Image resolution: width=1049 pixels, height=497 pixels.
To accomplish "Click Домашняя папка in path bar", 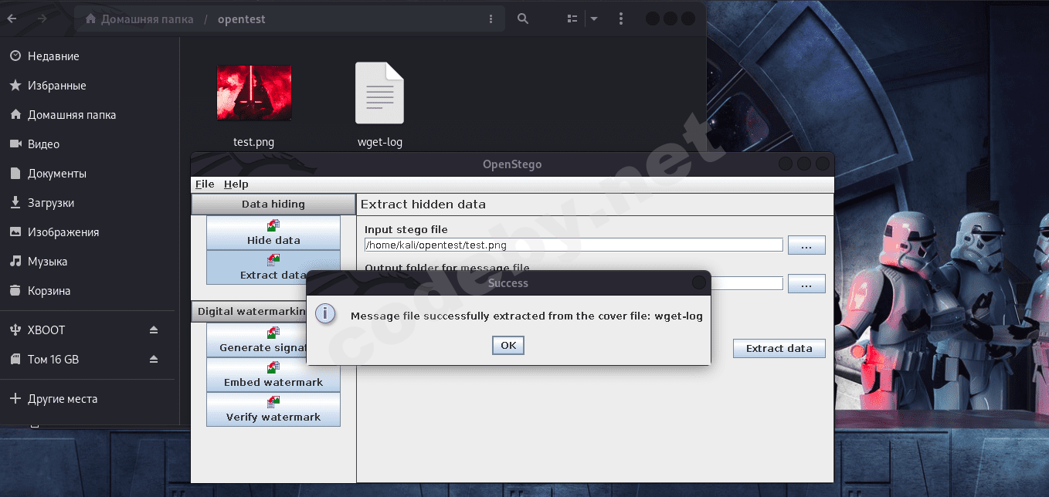I will point(139,19).
